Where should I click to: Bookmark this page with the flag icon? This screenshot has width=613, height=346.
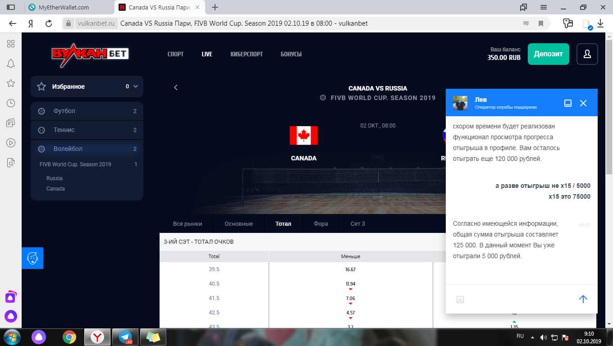(x=540, y=23)
